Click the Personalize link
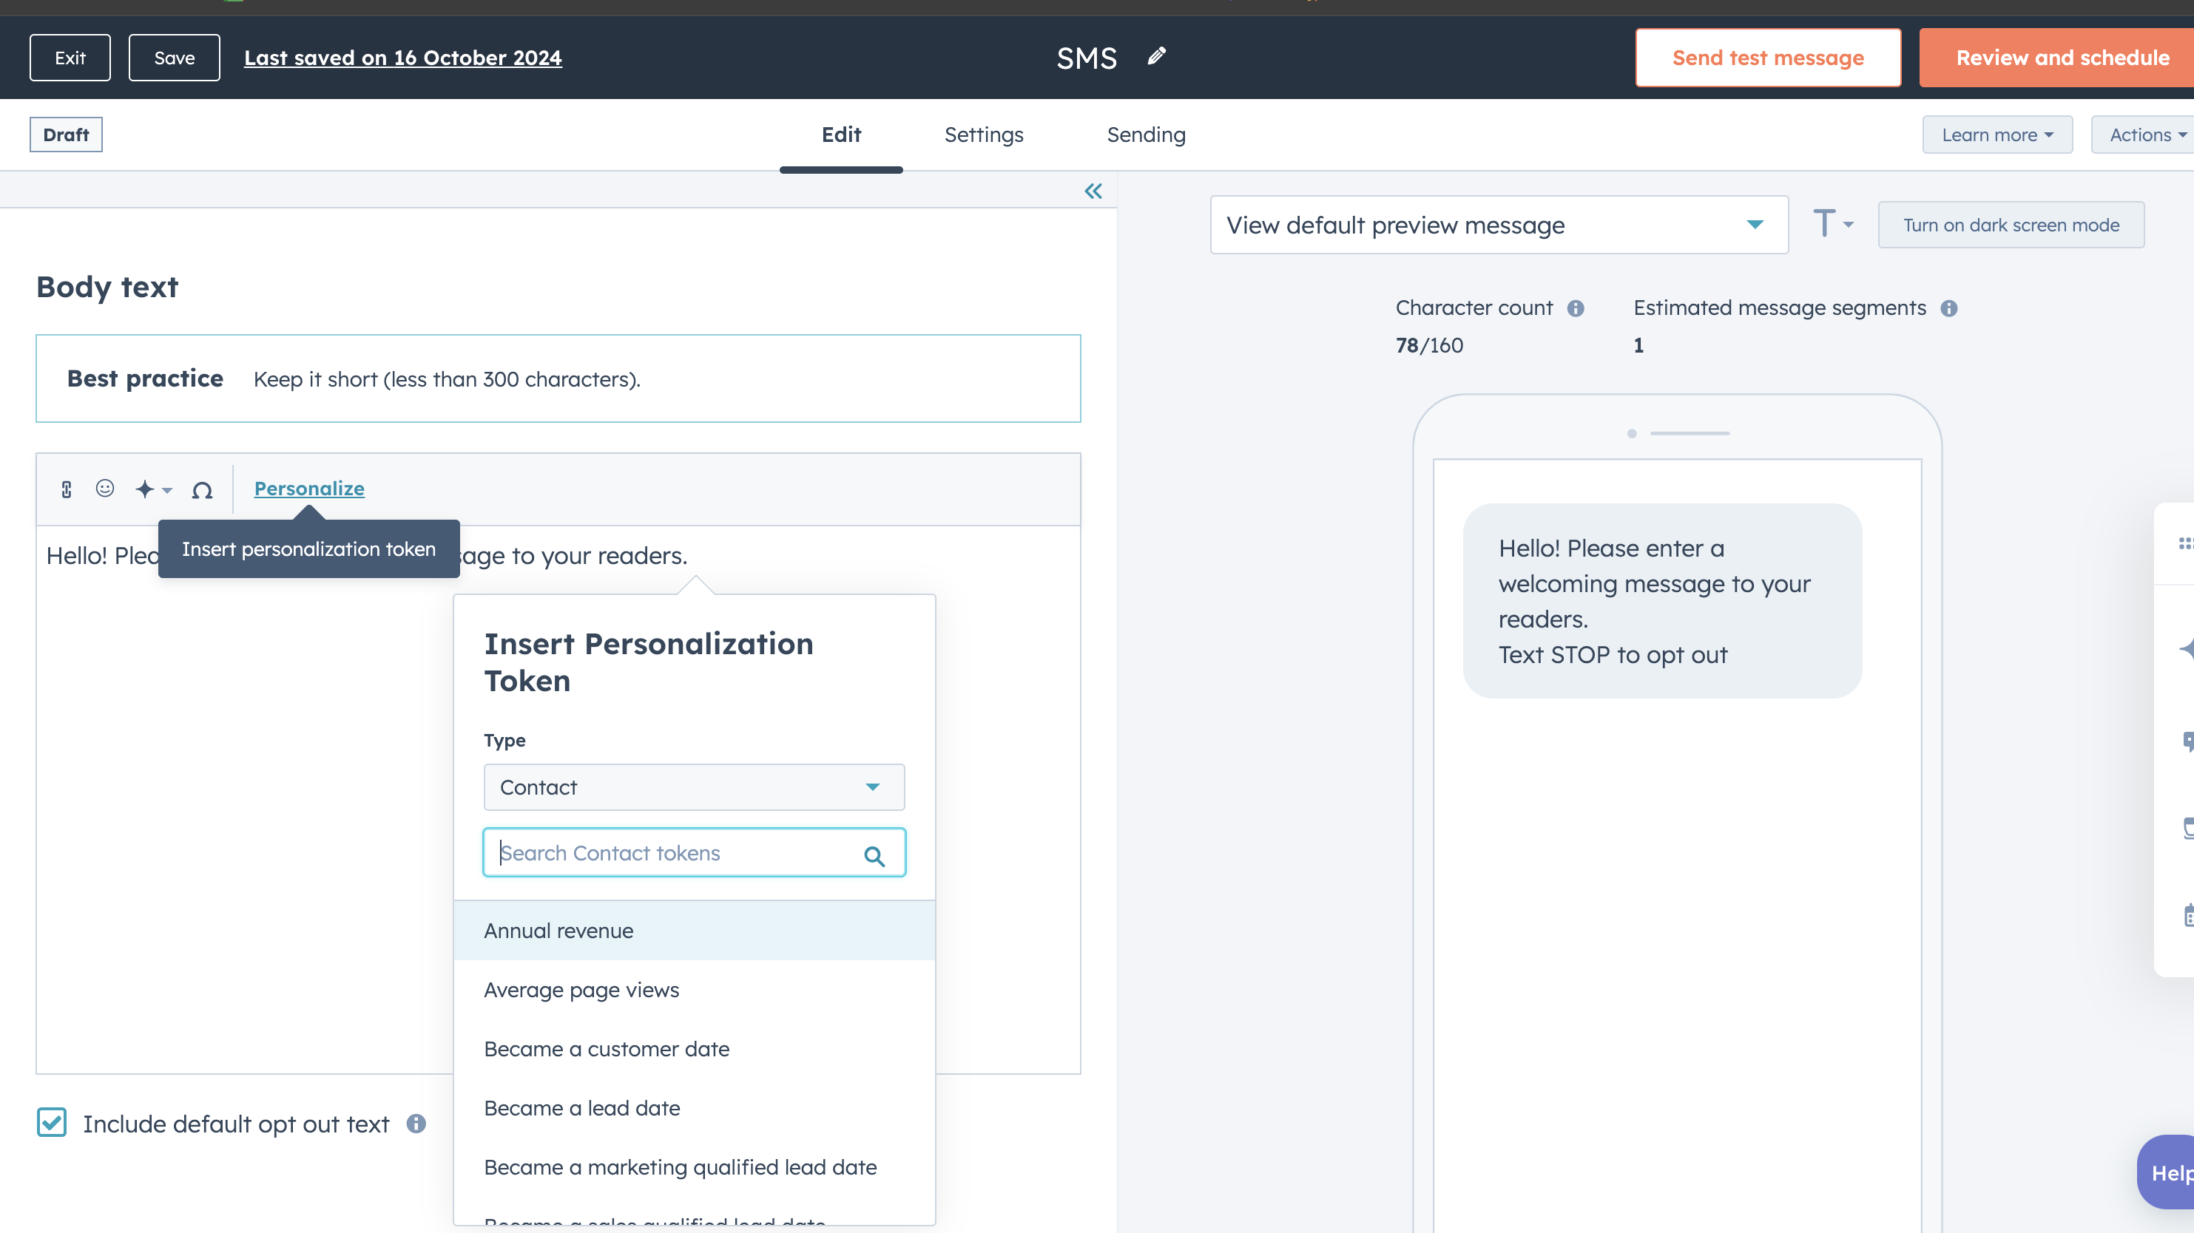This screenshot has width=2194, height=1233. point(309,489)
